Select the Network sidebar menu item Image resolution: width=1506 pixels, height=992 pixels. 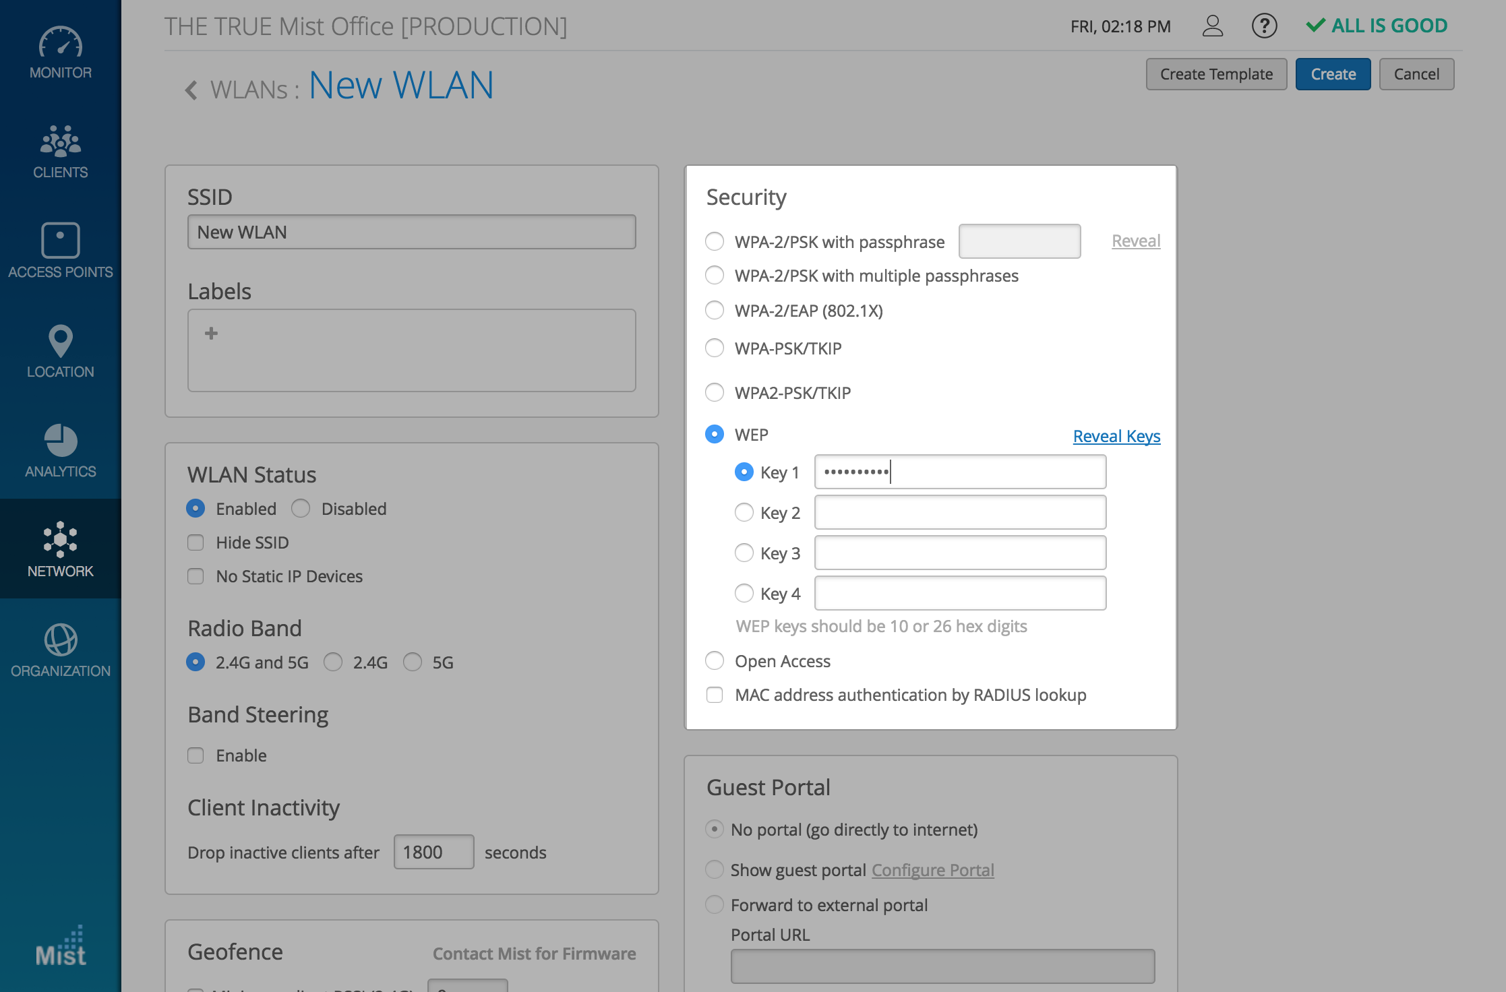pos(61,549)
